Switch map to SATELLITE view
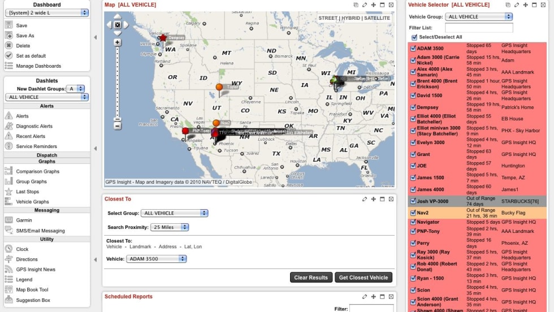554x312 pixels. click(x=376, y=18)
